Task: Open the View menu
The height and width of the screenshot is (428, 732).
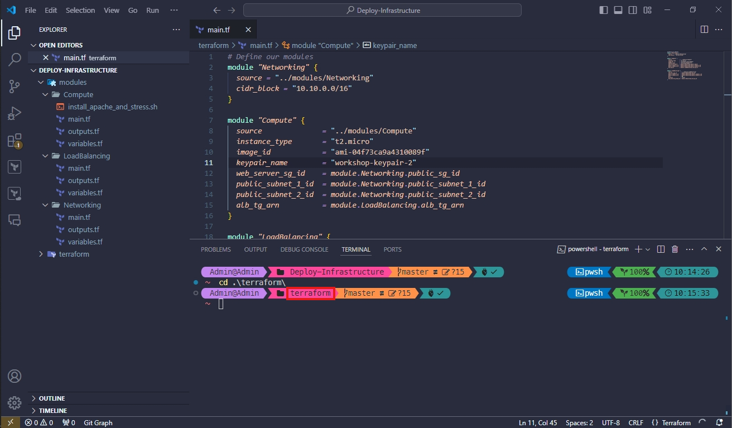Action: tap(112, 10)
